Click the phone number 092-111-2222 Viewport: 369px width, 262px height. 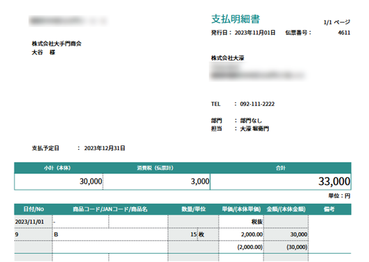pyautogui.click(x=257, y=104)
